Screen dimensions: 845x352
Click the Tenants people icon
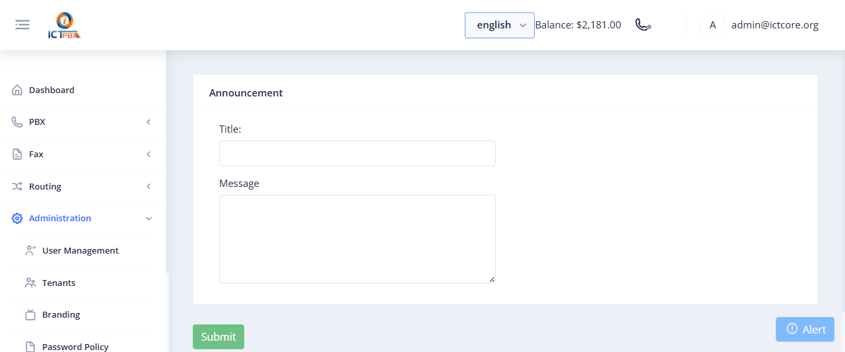(x=30, y=283)
